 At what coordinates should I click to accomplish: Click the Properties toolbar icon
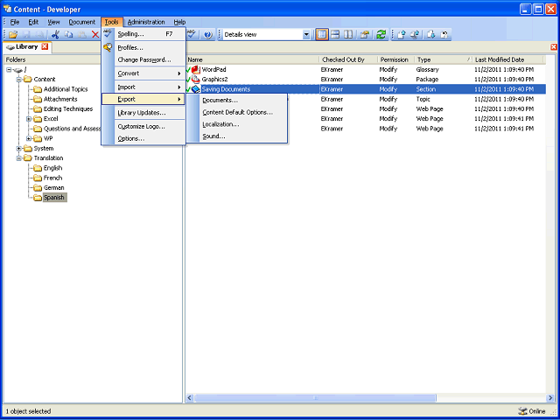click(x=364, y=35)
